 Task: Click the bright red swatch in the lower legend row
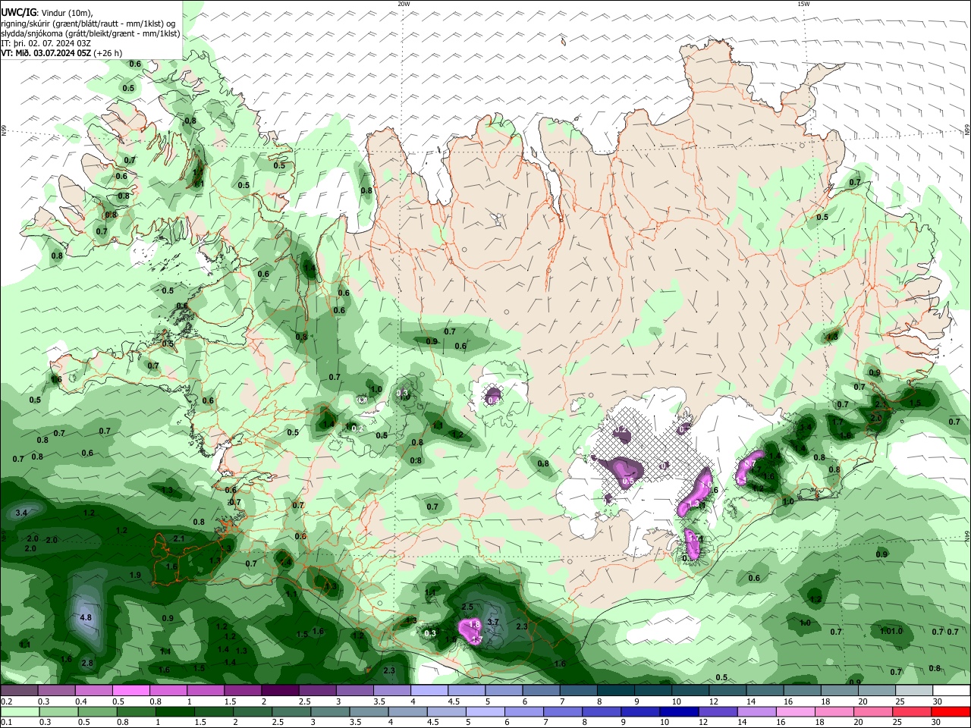tap(951, 712)
